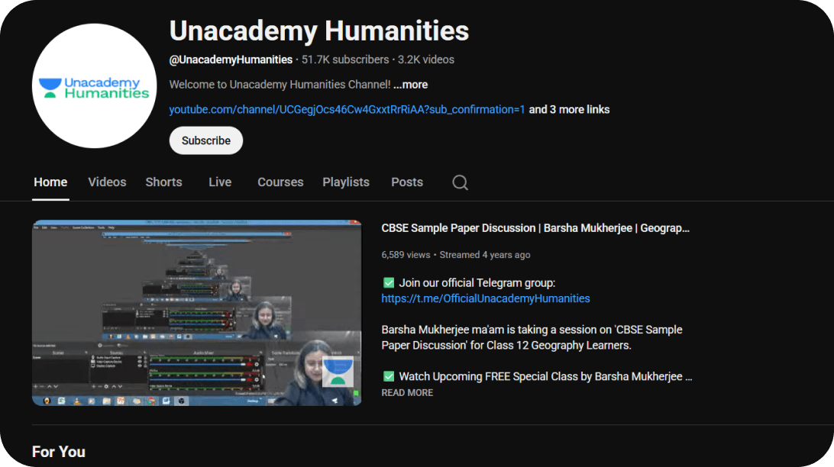Select the Live tab

point(220,182)
